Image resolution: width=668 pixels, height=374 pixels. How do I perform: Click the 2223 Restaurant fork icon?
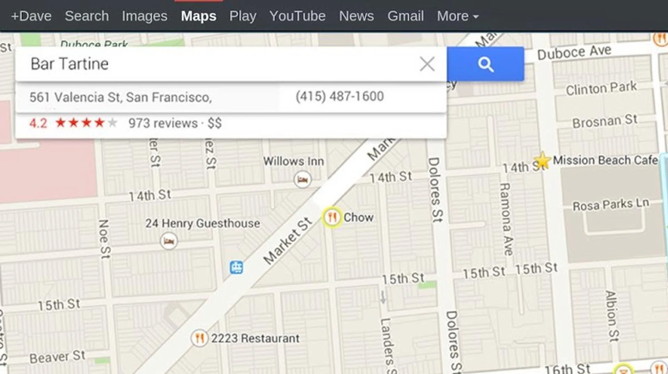[x=199, y=338]
